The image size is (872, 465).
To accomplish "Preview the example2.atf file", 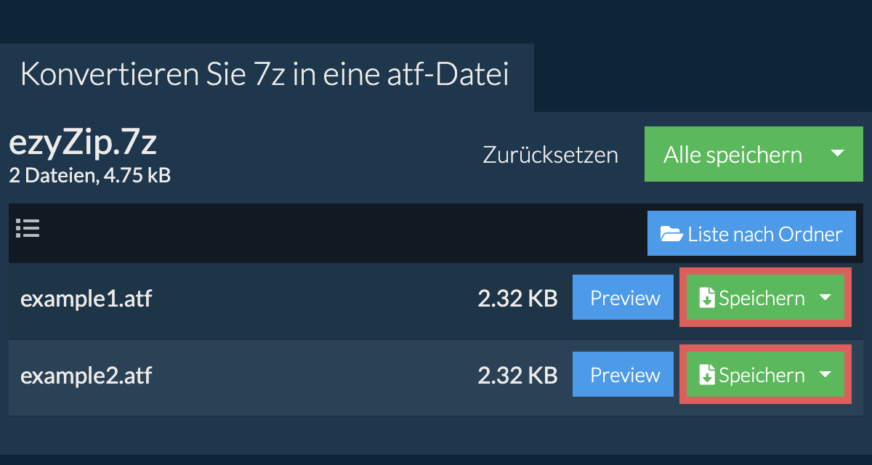I will click(625, 376).
